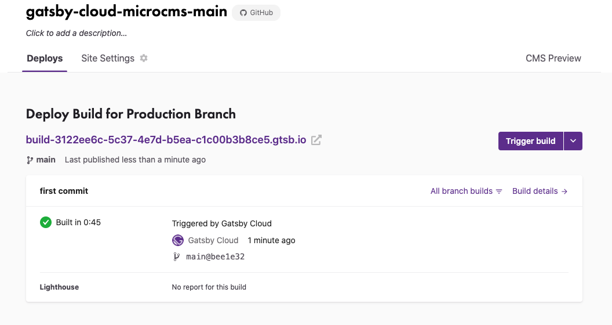Expand the Trigger build dropdown arrow

click(x=573, y=141)
